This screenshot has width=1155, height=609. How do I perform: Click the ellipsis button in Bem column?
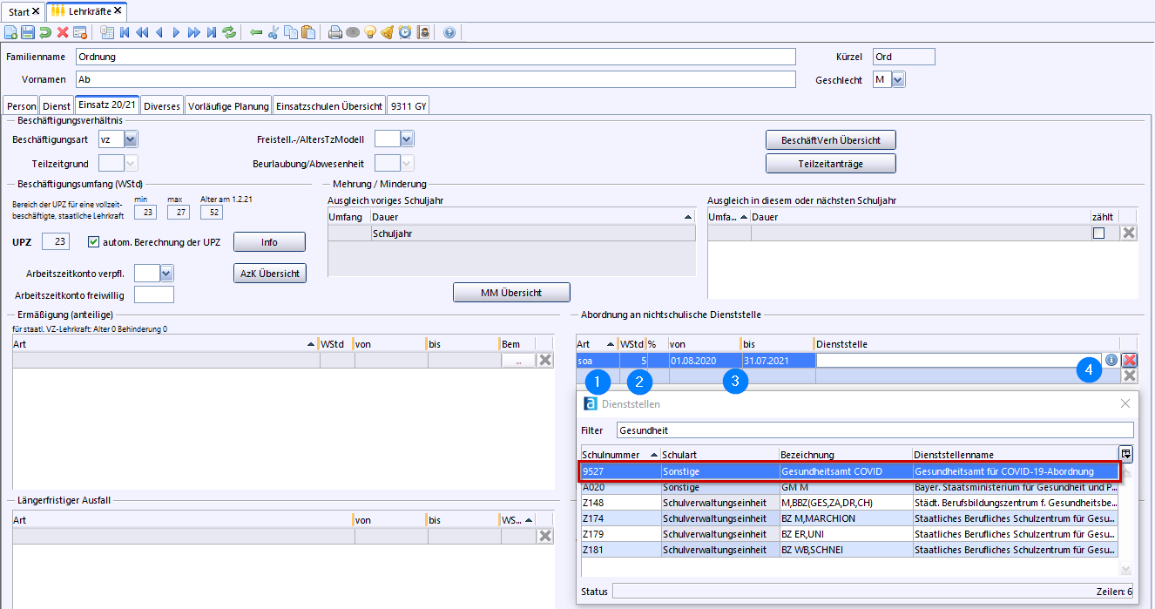click(x=518, y=361)
